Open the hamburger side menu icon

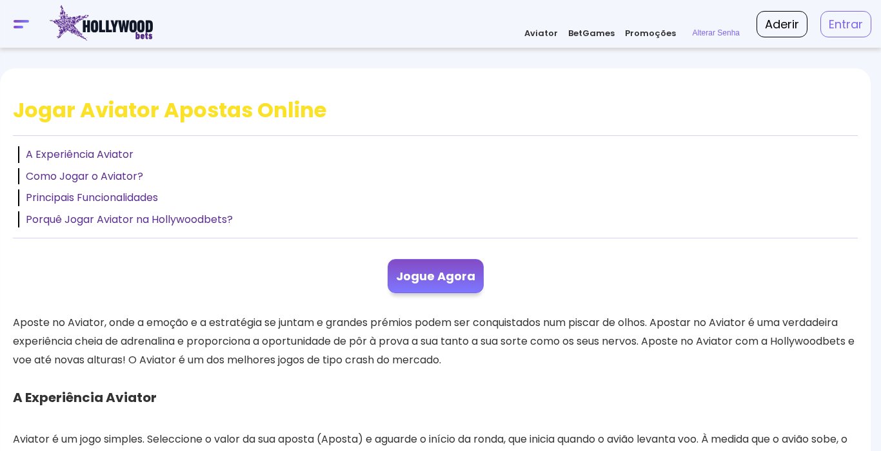coord(21,24)
